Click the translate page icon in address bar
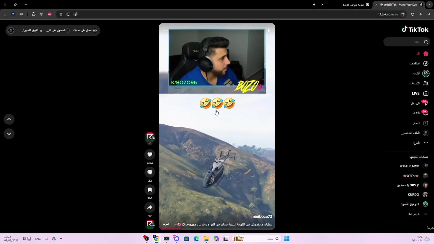This screenshot has height=244, width=434. (x=76, y=14)
